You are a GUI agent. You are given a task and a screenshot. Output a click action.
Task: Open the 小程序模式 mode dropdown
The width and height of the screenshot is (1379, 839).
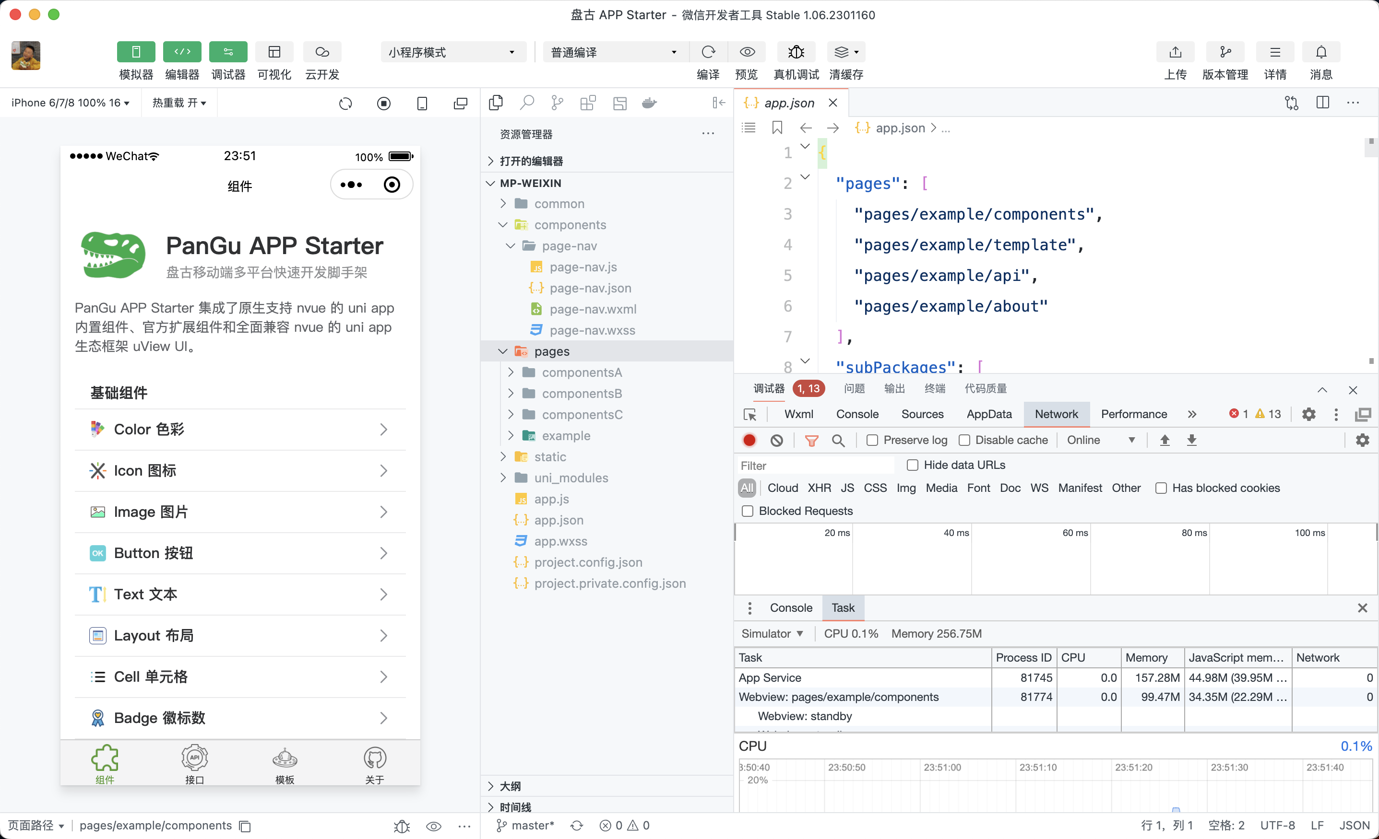click(453, 52)
